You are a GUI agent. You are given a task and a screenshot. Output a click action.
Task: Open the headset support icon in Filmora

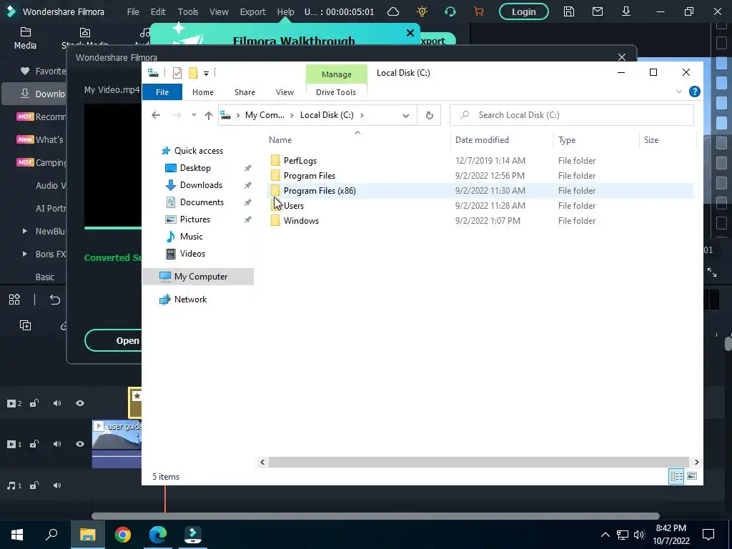pos(450,11)
